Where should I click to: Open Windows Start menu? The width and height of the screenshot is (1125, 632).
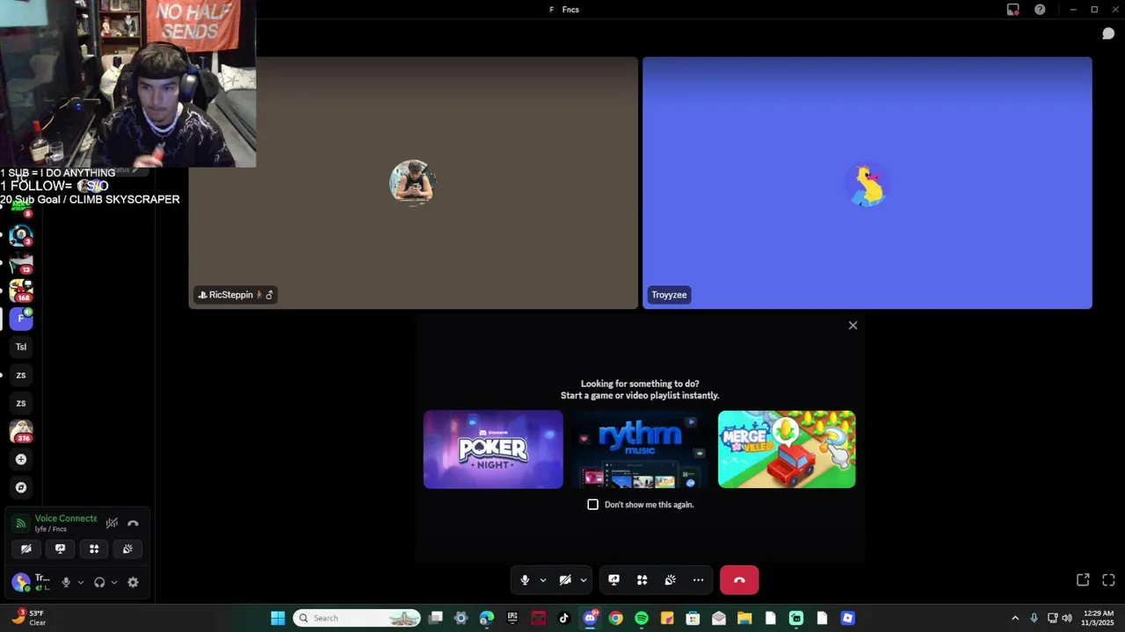278,618
